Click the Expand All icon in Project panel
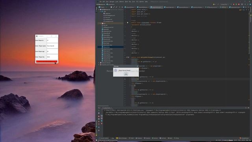The width and height of the screenshot is (252, 142). 114,7
